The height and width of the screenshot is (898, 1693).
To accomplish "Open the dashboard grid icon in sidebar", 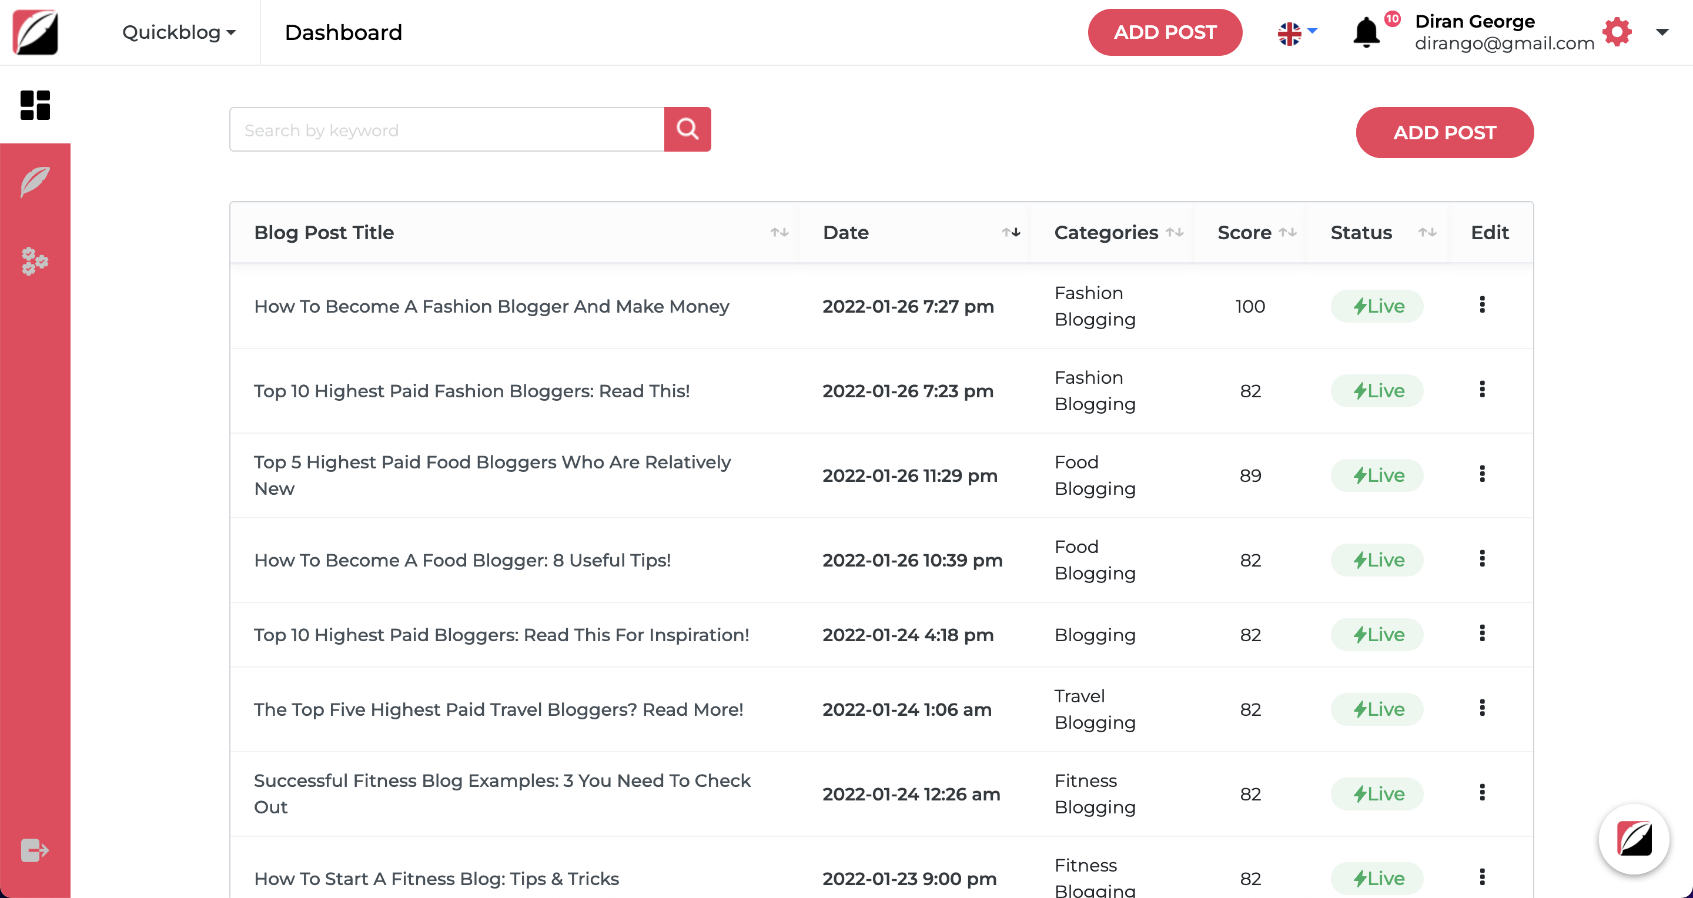I will coord(35,105).
